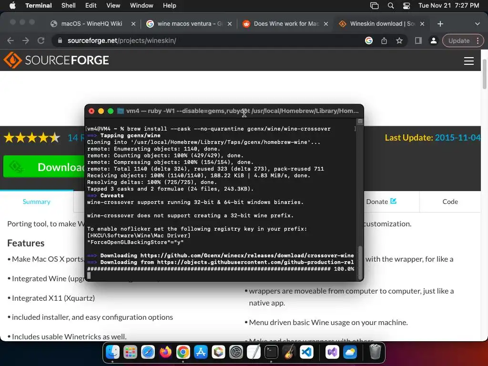Open Safari from the Dock
Image resolution: width=488 pixels, height=366 pixels.
point(148,352)
